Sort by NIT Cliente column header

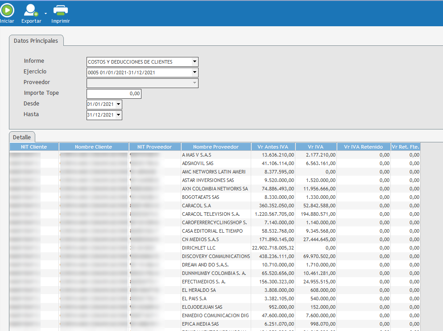pyautogui.click(x=34, y=147)
